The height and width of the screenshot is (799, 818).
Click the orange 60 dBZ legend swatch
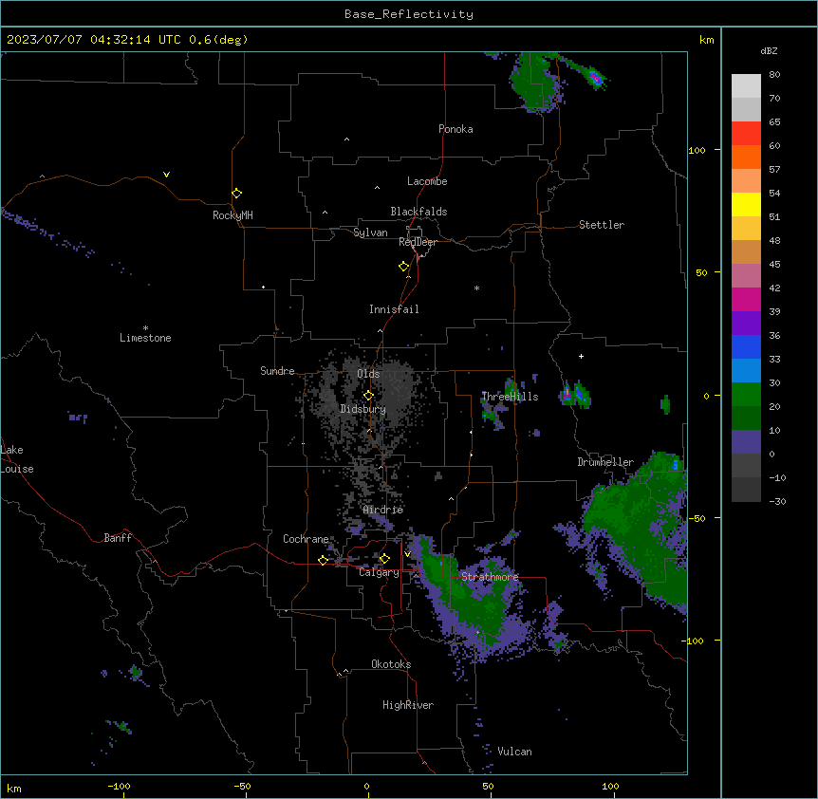[x=746, y=157]
